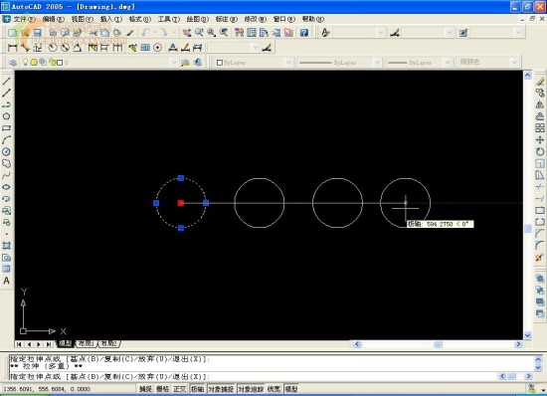Toggle 线宽 lineweight display in status bar
Image resolution: width=547 pixels, height=396 pixels.
[273, 389]
